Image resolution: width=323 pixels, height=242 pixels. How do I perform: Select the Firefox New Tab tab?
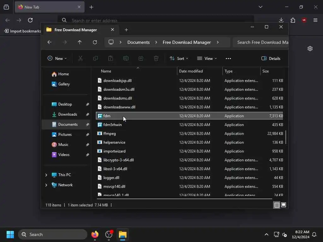pyautogui.click(x=50, y=7)
